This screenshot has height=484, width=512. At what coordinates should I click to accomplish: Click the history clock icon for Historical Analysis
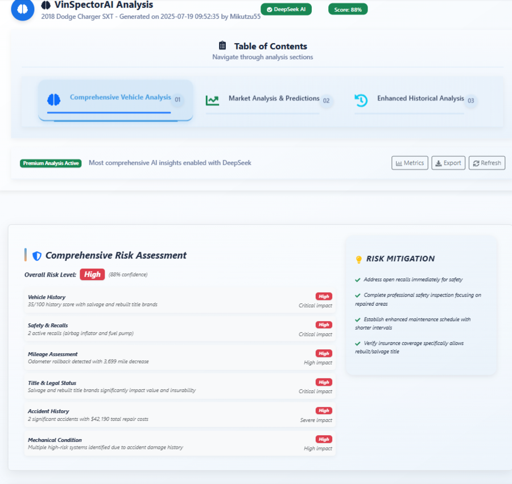point(361,100)
